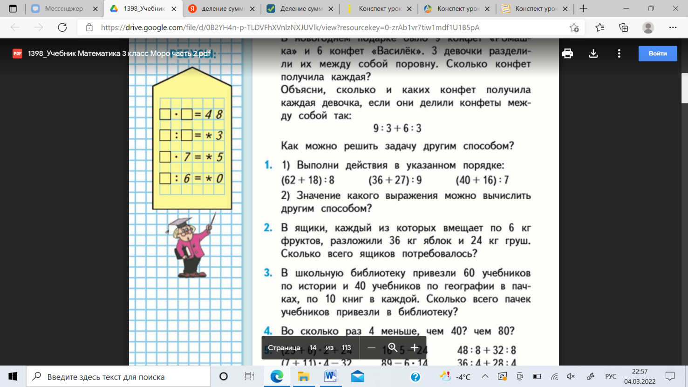Zoom in with the plus button

[x=414, y=348]
